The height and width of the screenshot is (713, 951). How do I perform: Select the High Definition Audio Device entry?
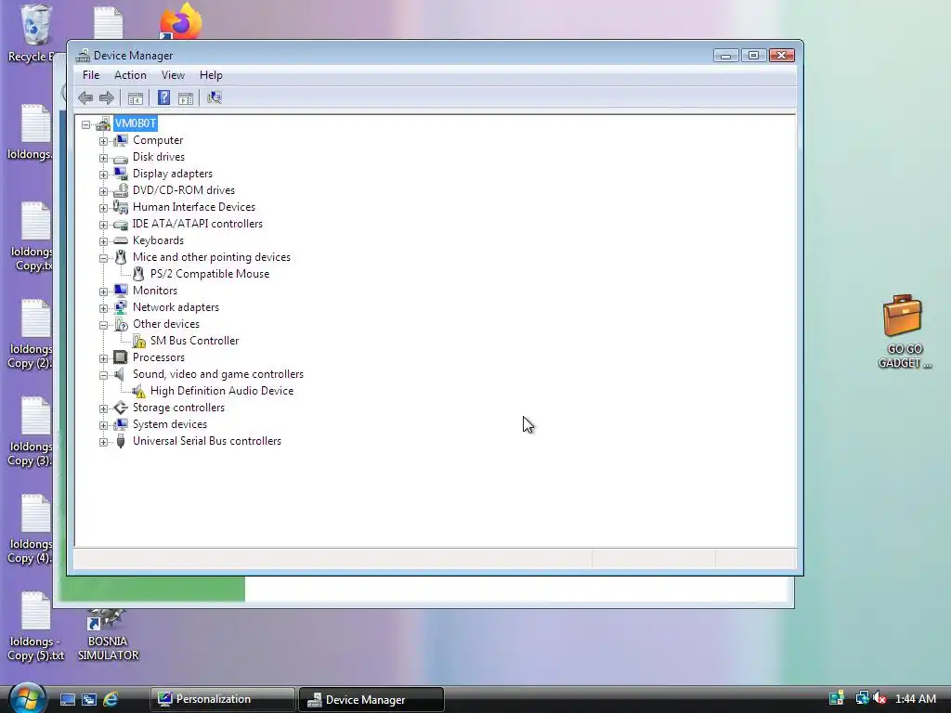coord(222,391)
